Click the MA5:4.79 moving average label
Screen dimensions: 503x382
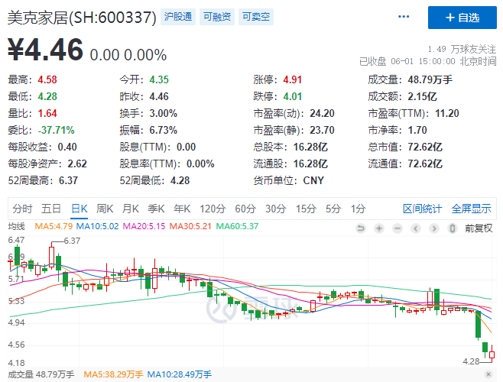pos(54,226)
